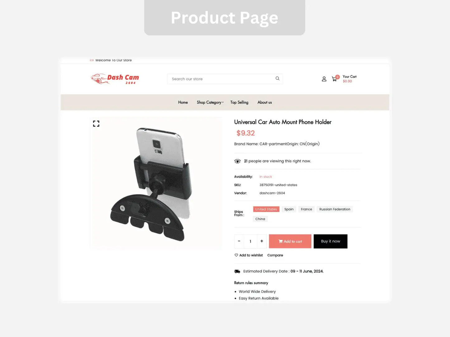Expand the Shop Category dropdown
This screenshot has height=337, width=450.
[210, 102]
